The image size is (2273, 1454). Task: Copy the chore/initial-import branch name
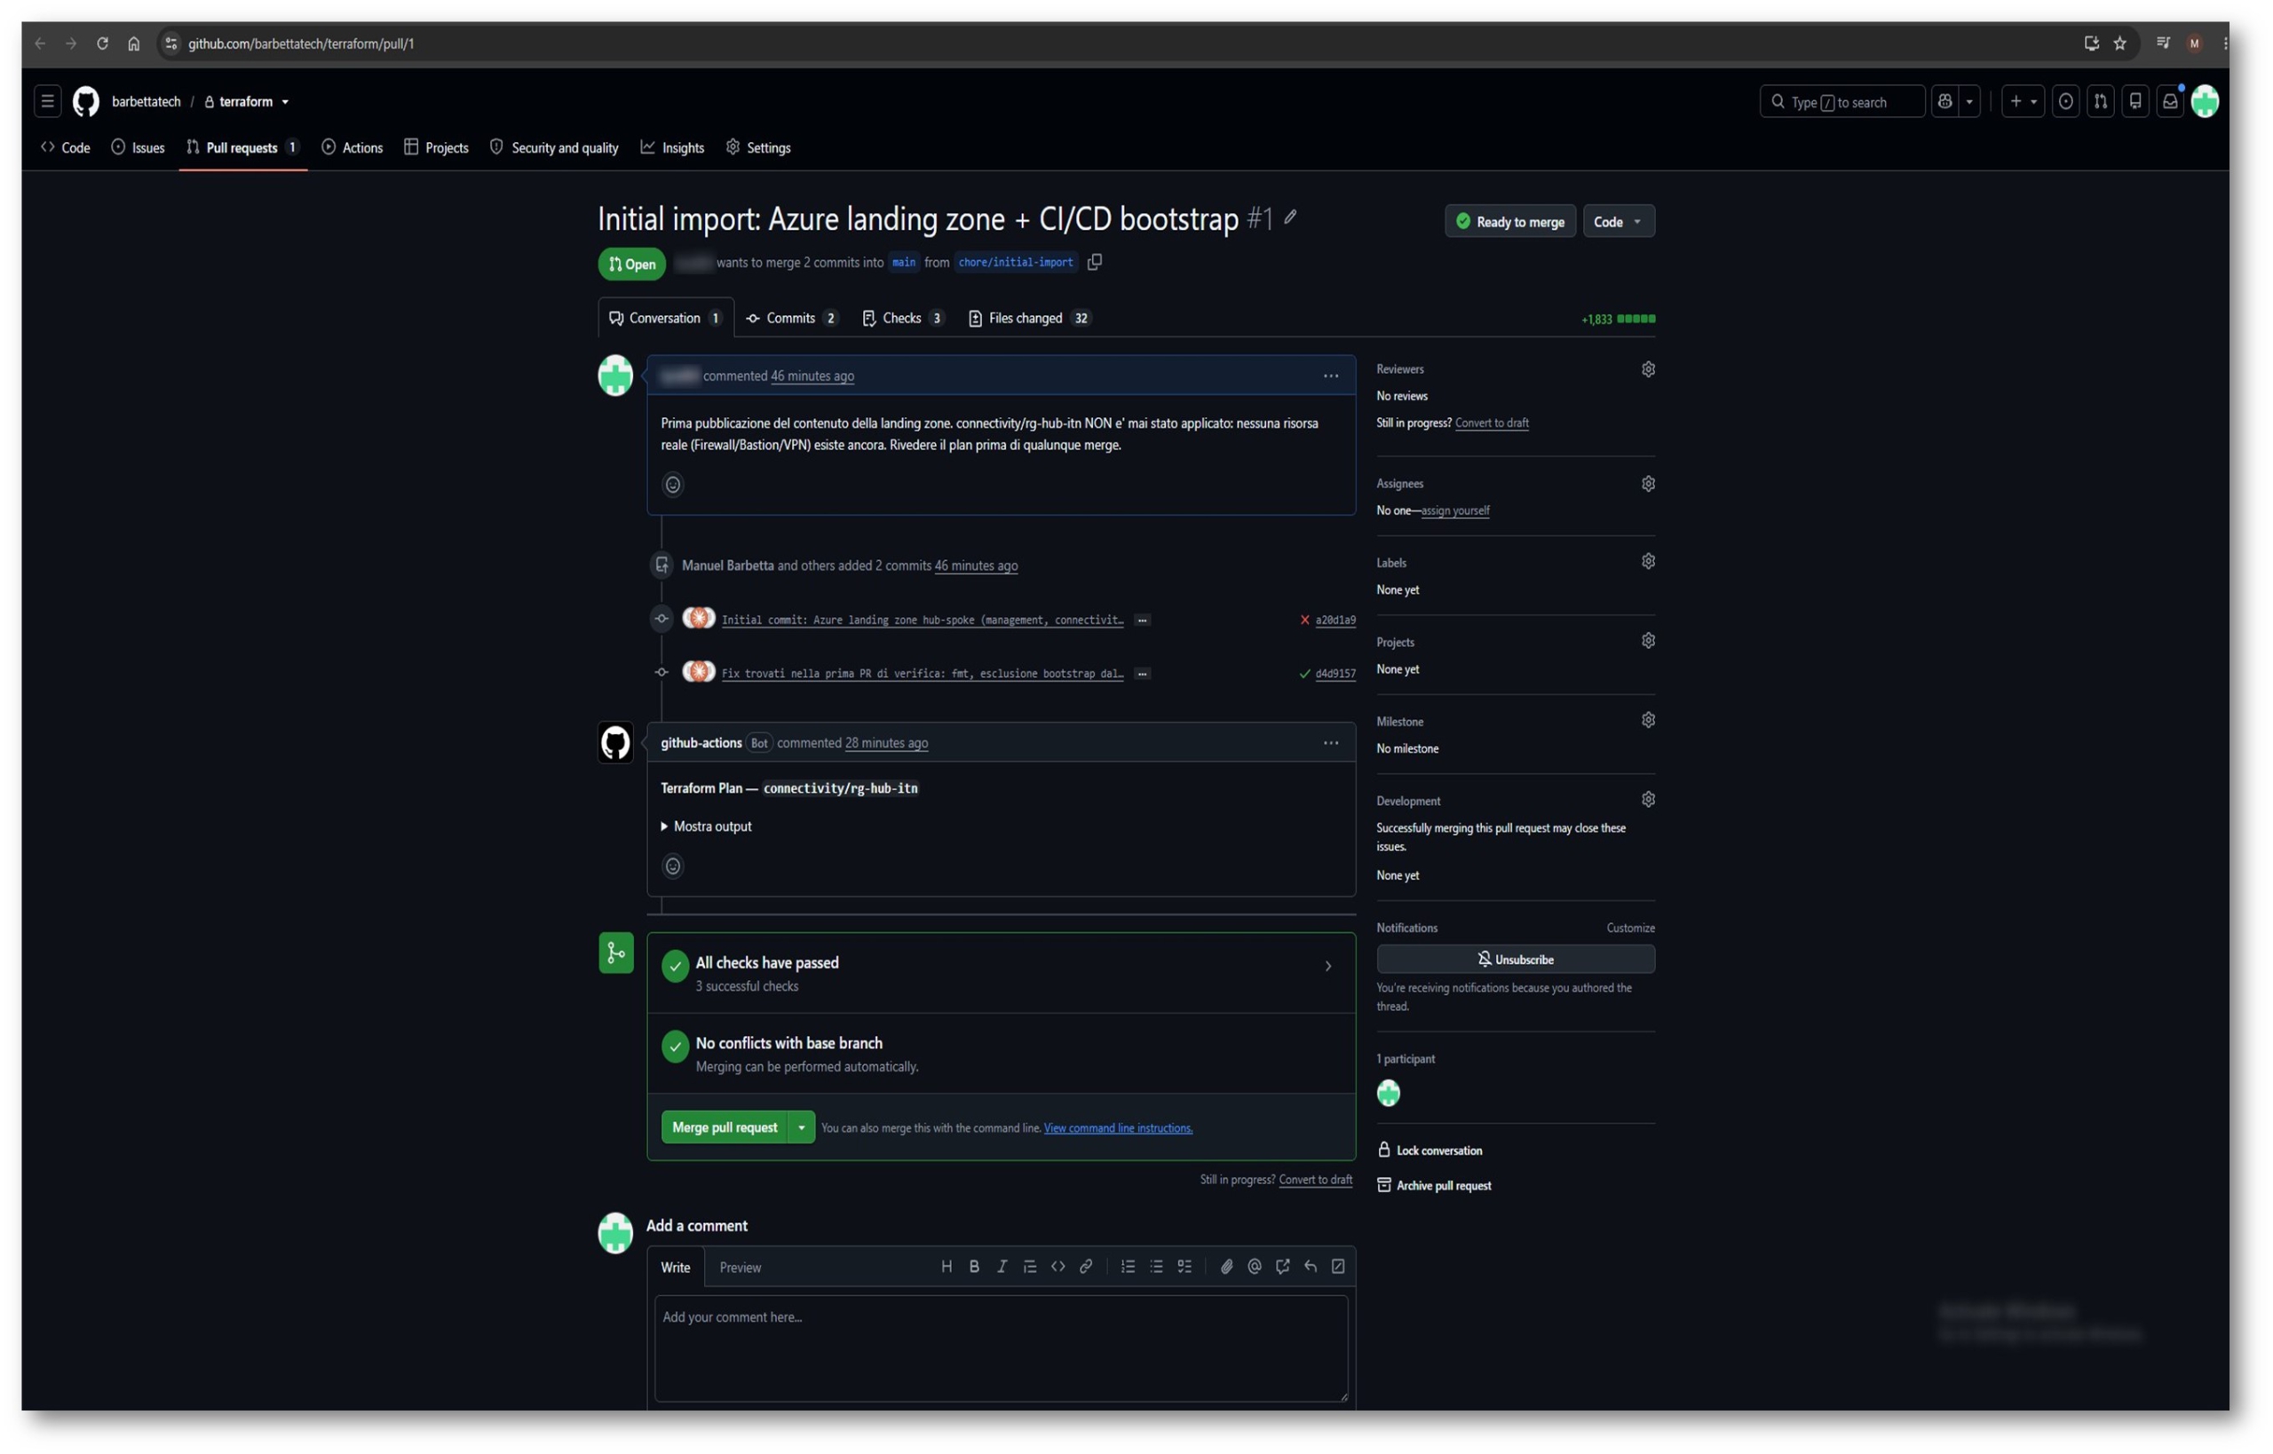pos(1095,263)
